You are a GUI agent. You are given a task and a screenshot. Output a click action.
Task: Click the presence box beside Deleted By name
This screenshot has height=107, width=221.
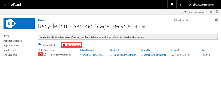click(111, 55)
